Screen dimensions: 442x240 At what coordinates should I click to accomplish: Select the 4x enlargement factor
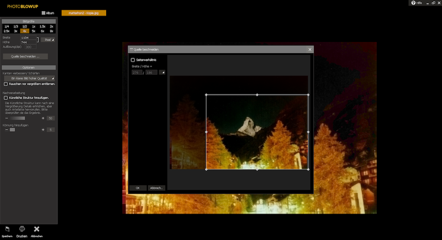tap(25, 31)
